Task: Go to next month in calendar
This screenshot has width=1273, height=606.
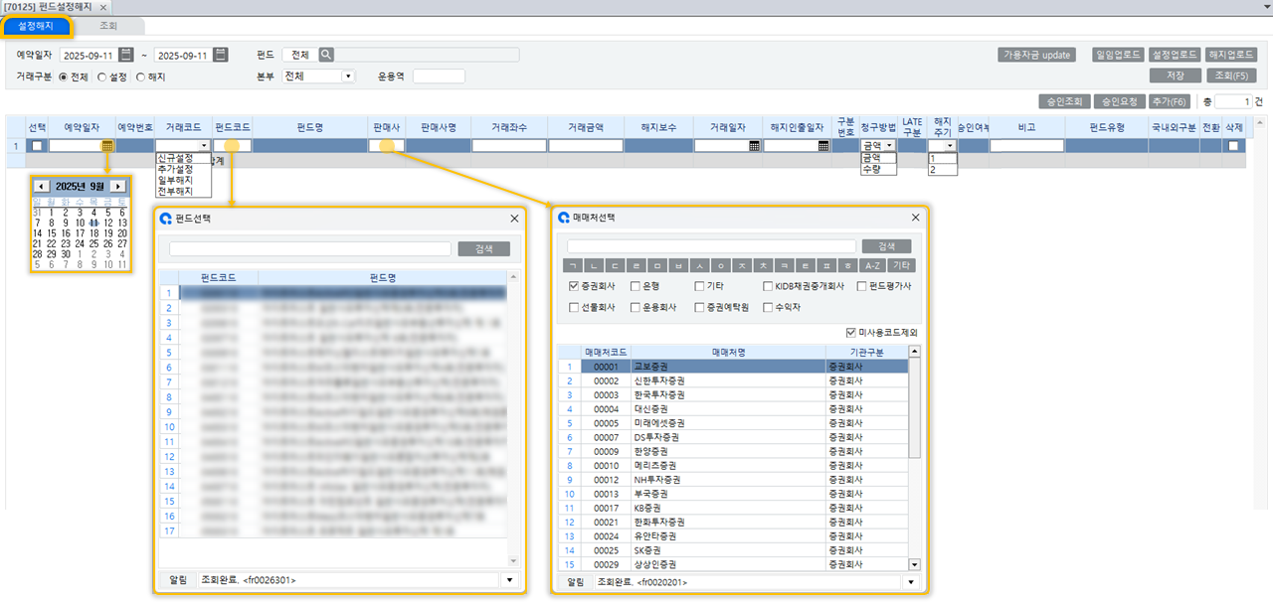Action: click(x=117, y=186)
